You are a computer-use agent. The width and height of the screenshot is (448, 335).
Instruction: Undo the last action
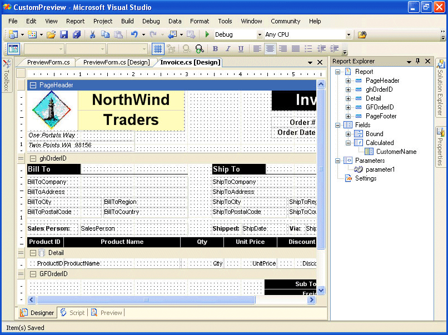133,34
